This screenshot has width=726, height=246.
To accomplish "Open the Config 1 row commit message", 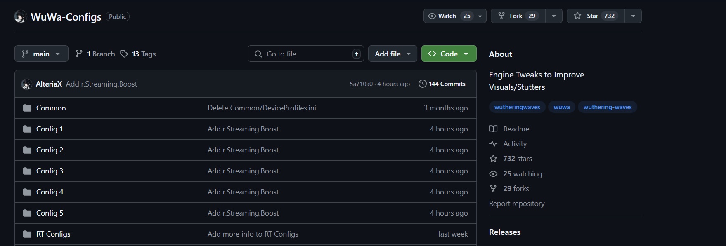I will [x=243, y=129].
